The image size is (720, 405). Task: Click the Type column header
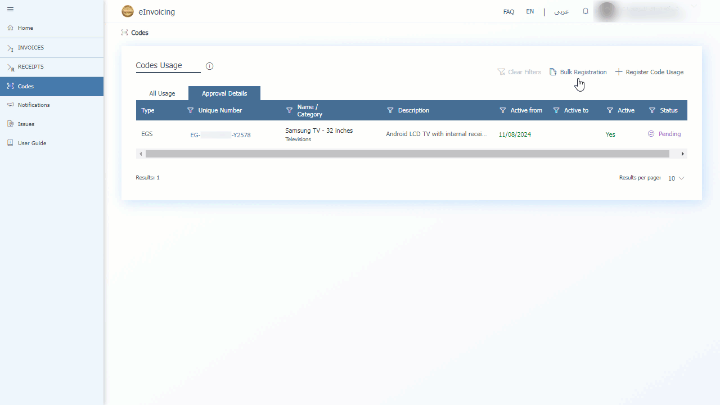point(148,110)
